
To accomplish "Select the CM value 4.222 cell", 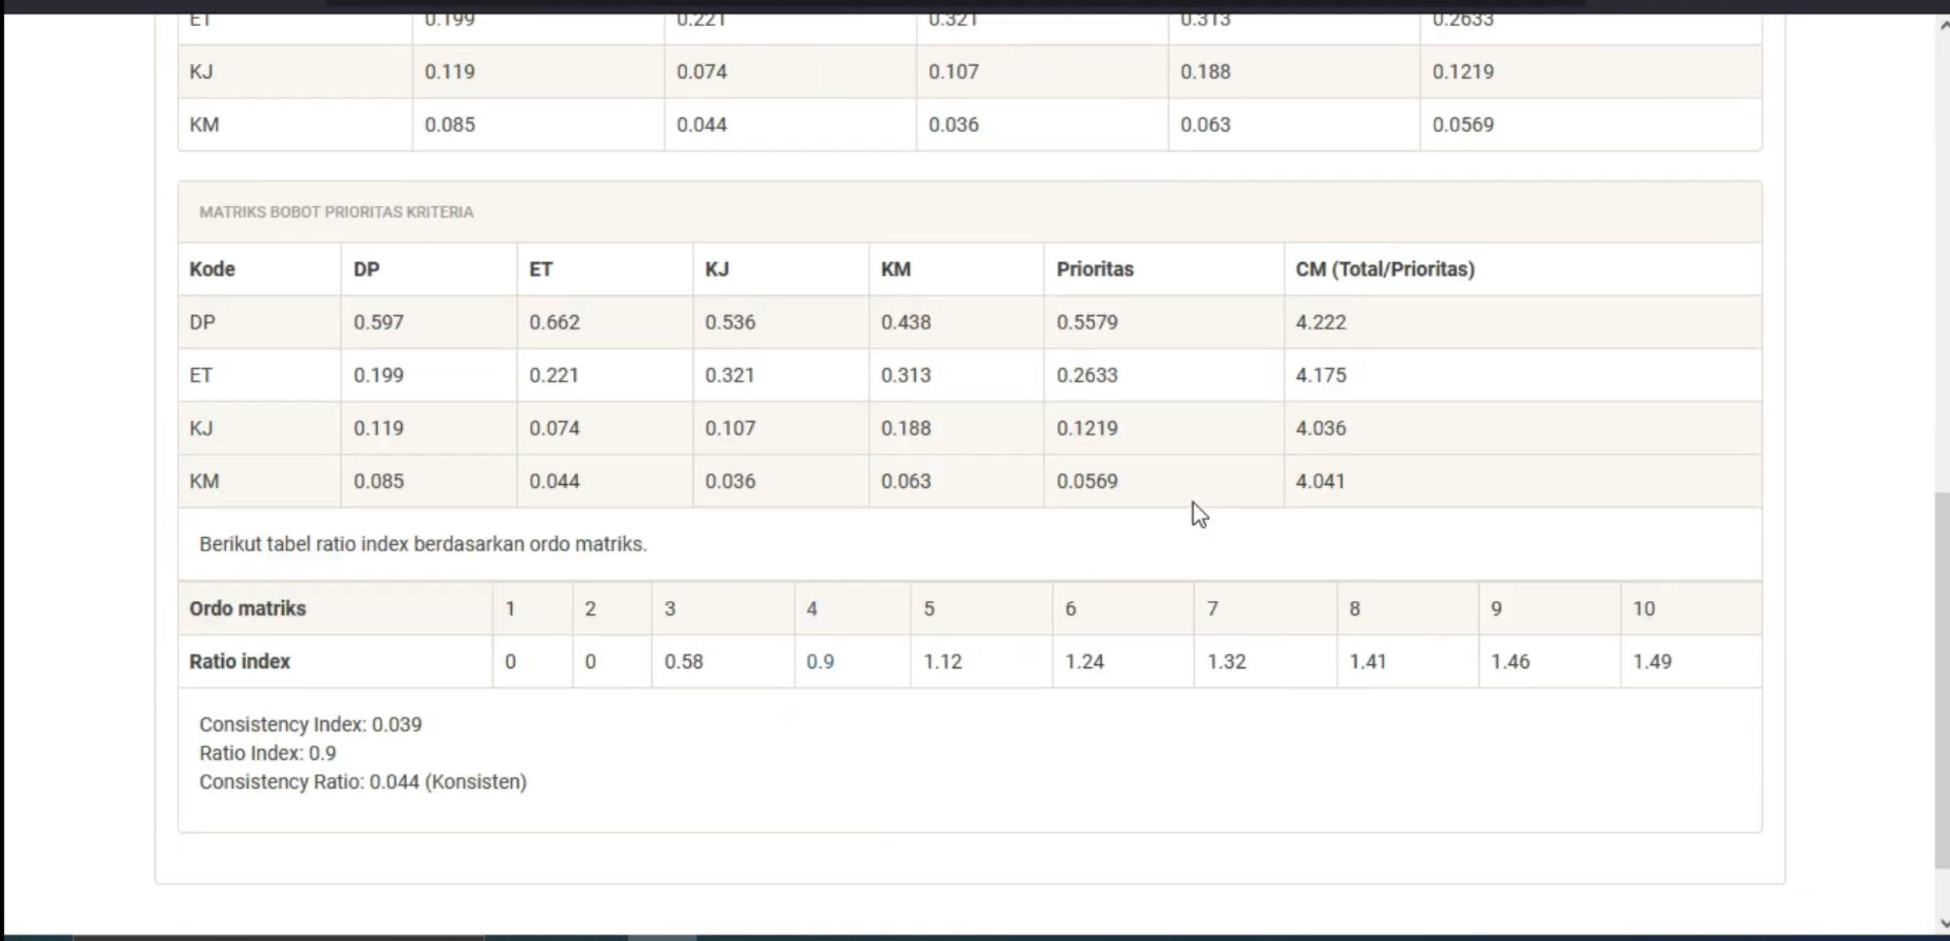I will point(1522,322).
